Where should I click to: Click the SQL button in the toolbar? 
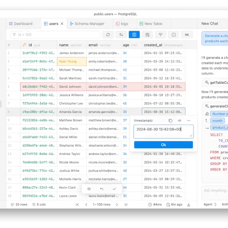(187, 35)
